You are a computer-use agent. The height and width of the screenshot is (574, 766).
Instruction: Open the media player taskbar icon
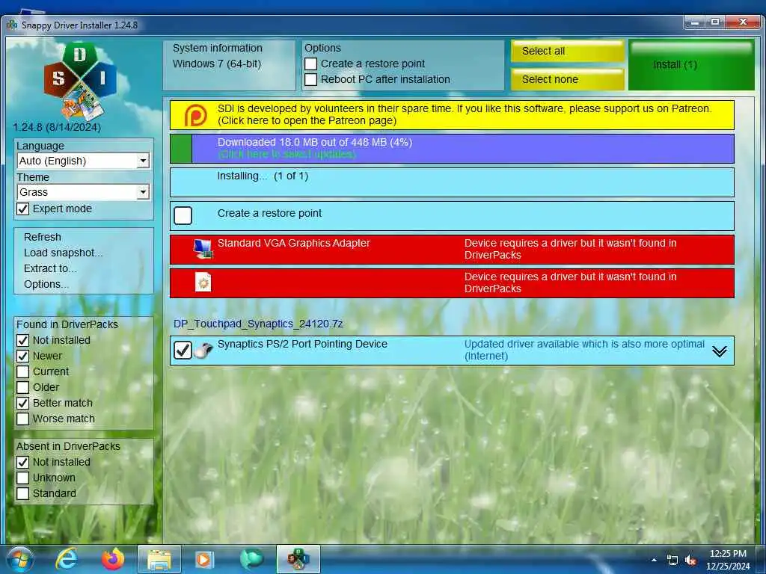[x=204, y=559]
